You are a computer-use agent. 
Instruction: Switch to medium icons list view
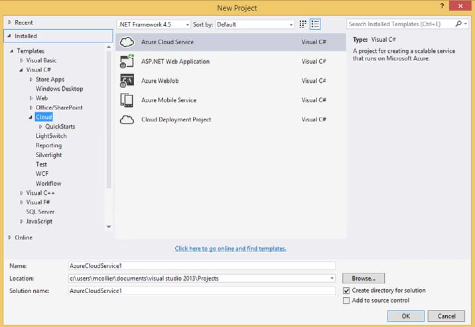[x=315, y=24]
